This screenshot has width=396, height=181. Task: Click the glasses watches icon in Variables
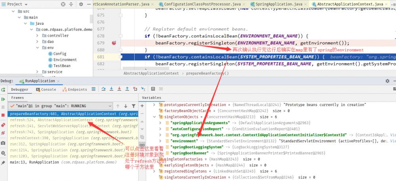pos(142,145)
